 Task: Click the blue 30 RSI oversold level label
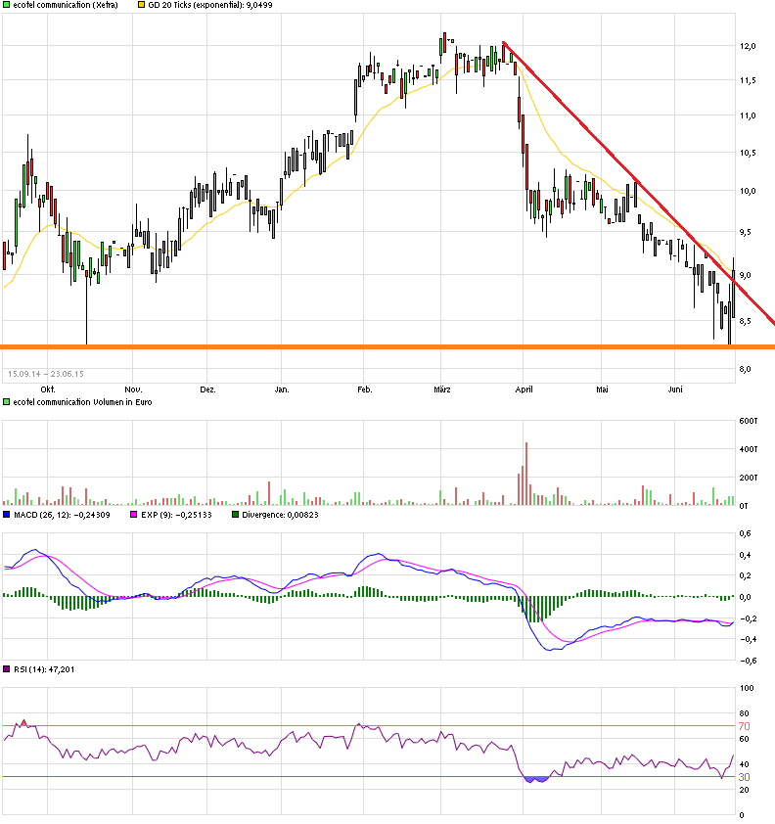[x=744, y=777]
